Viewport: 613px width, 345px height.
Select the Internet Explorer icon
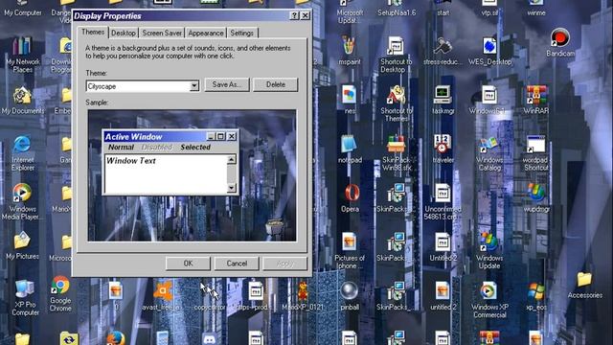22,153
